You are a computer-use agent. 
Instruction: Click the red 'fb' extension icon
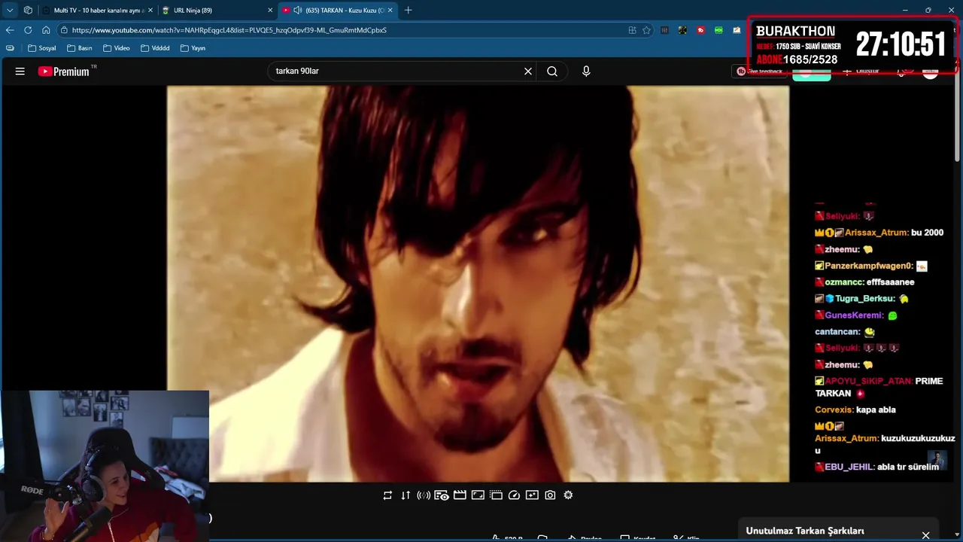pos(700,30)
